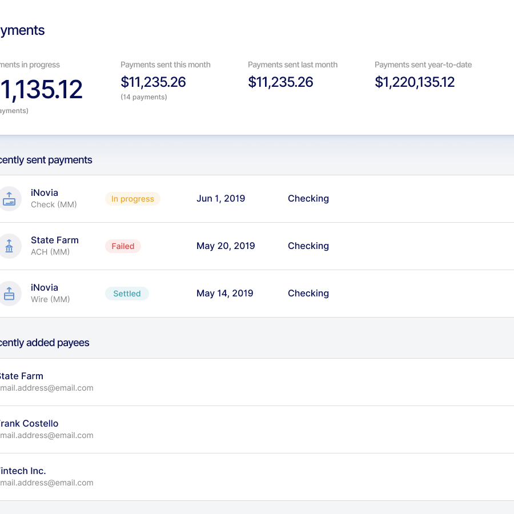Click the ACH bank icon beside State Farm
Screen dimensions: 514x514
[9, 246]
